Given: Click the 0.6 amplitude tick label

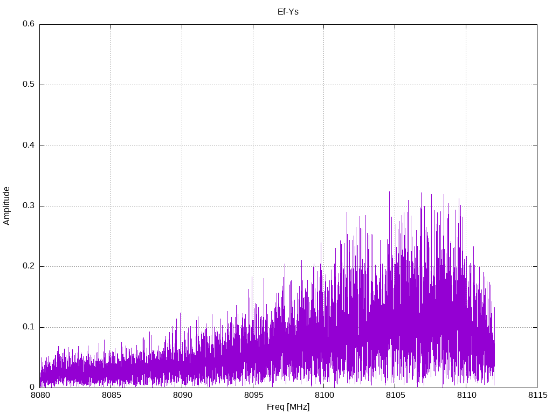Looking at the screenshot, I should click(x=29, y=24).
